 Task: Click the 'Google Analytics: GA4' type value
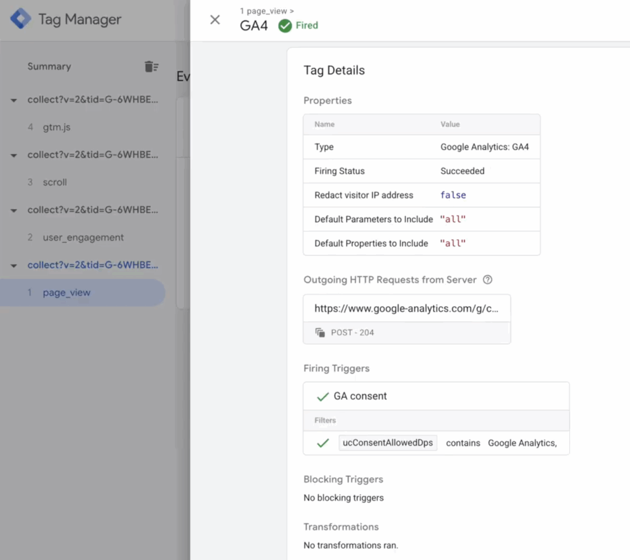pos(485,146)
